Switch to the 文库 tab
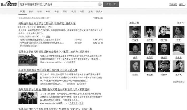Screen dimensions: 187x110 tap(90, 11)
